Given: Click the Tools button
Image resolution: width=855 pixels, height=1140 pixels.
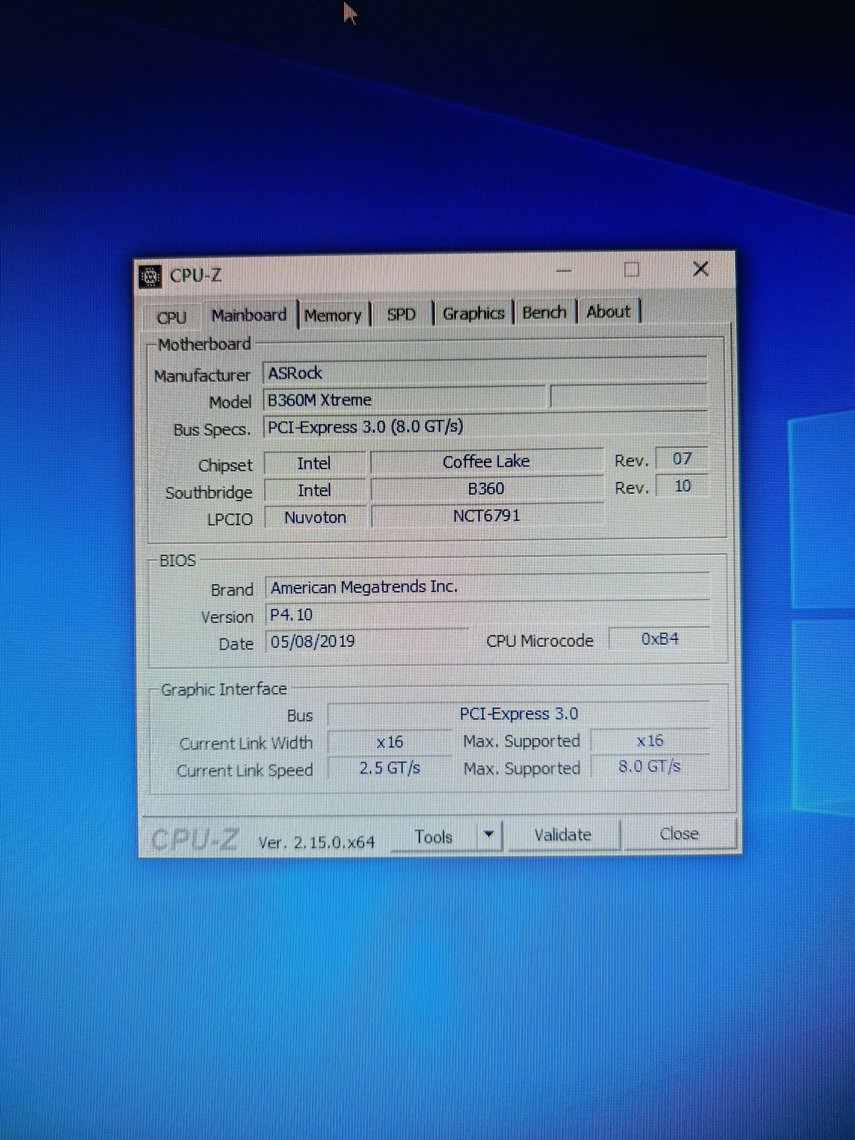Looking at the screenshot, I should pyautogui.click(x=433, y=837).
